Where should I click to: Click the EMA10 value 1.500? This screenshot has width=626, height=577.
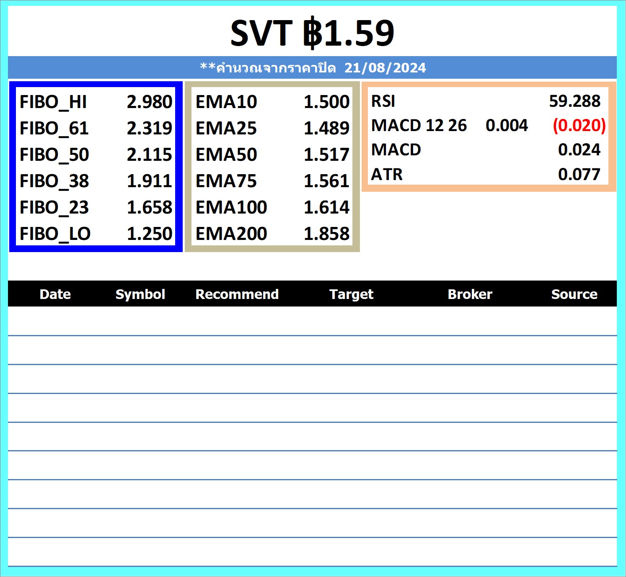tap(326, 102)
